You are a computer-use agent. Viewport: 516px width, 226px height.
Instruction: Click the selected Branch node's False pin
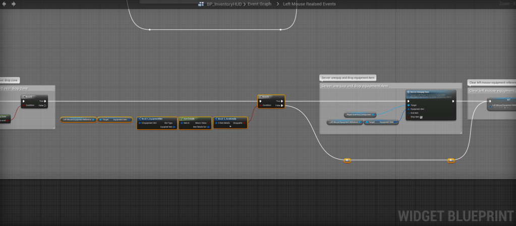pyautogui.click(x=282, y=105)
